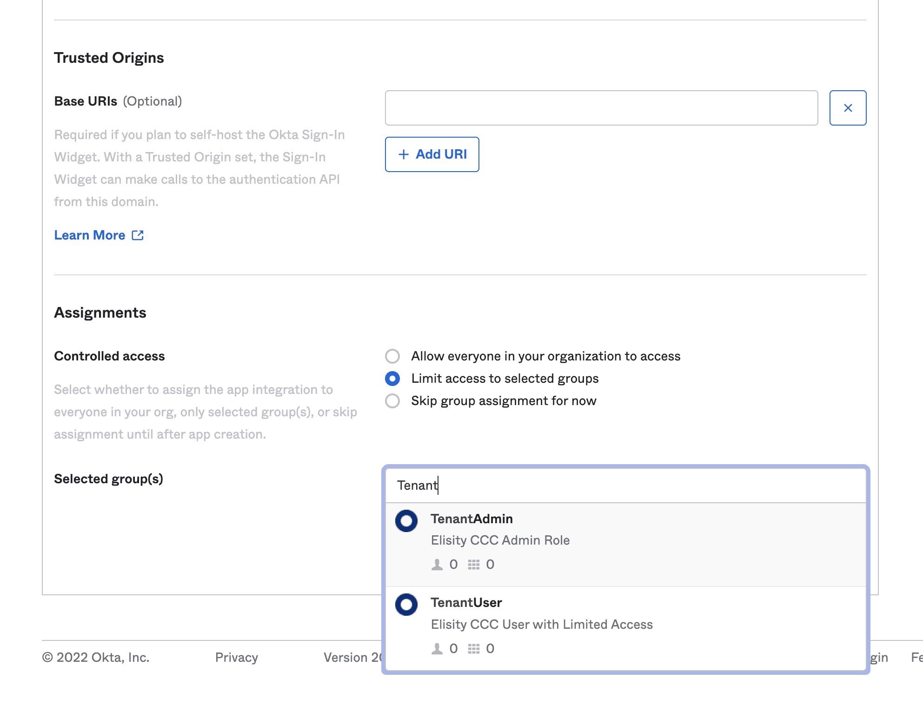Click the Selected groups search field containing Tenant
The width and height of the screenshot is (923, 719).
click(625, 486)
